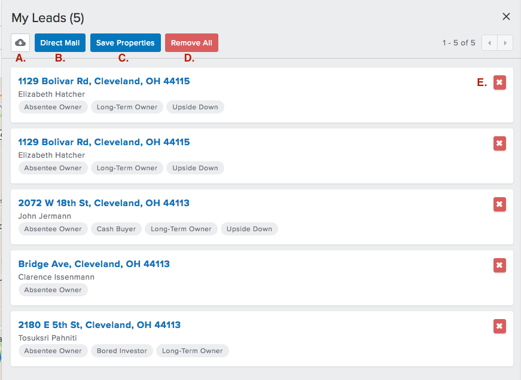Click the '1 - 5 of 5' page count
The image size is (521, 380).
click(x=459, y=43)
